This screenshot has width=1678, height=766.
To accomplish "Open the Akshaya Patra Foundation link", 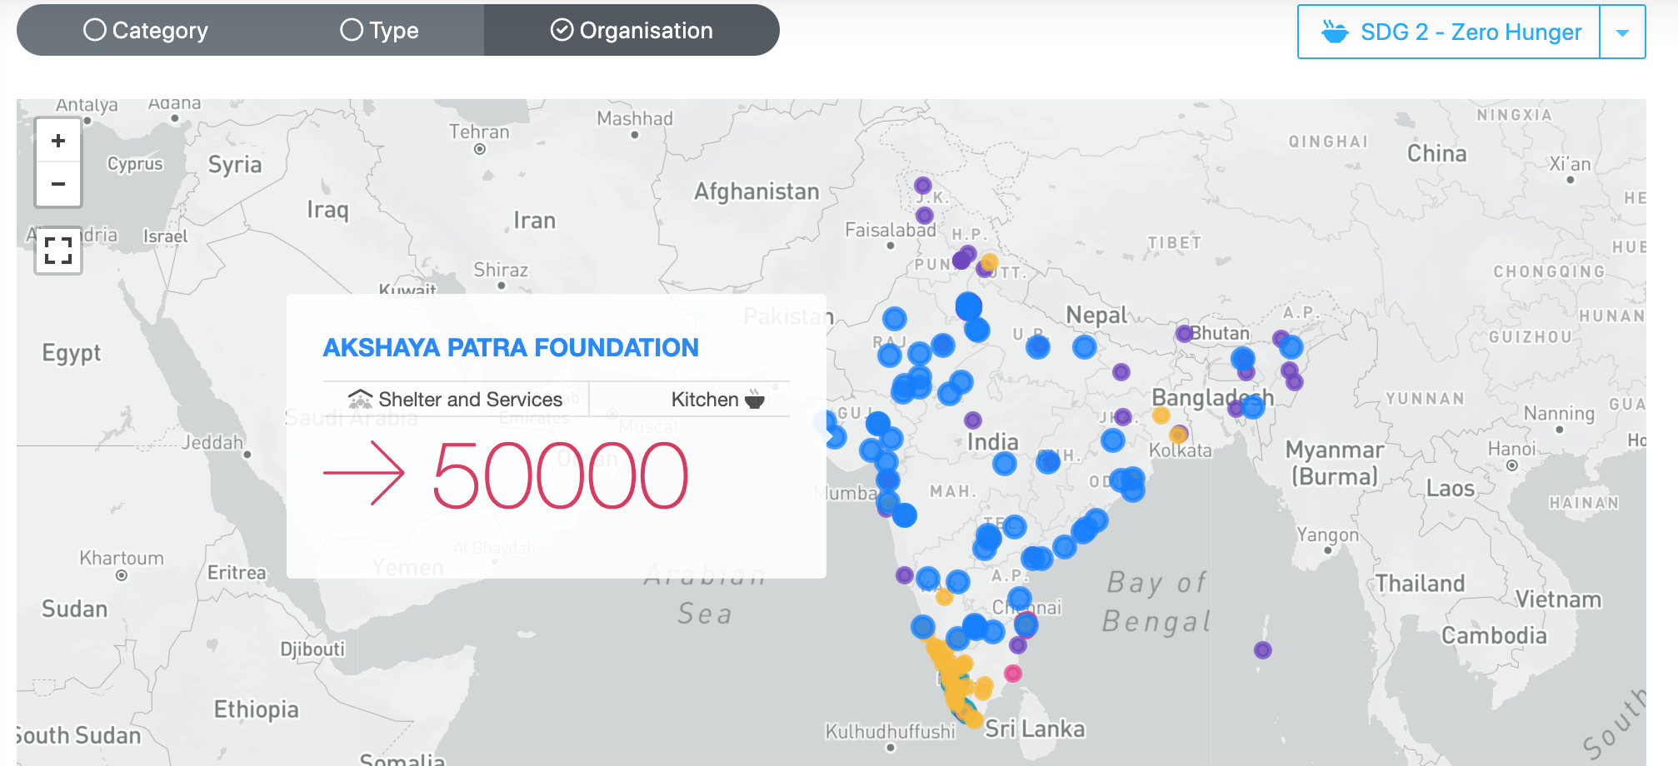I will click(x=511, y=347).
